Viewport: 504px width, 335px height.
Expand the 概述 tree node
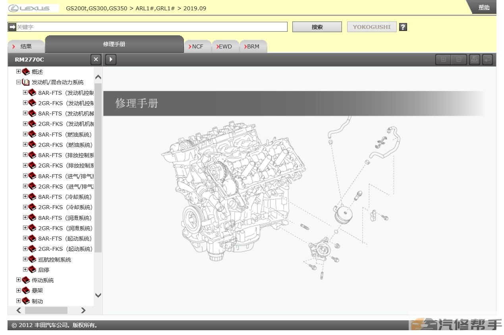(x=18, y=71)
